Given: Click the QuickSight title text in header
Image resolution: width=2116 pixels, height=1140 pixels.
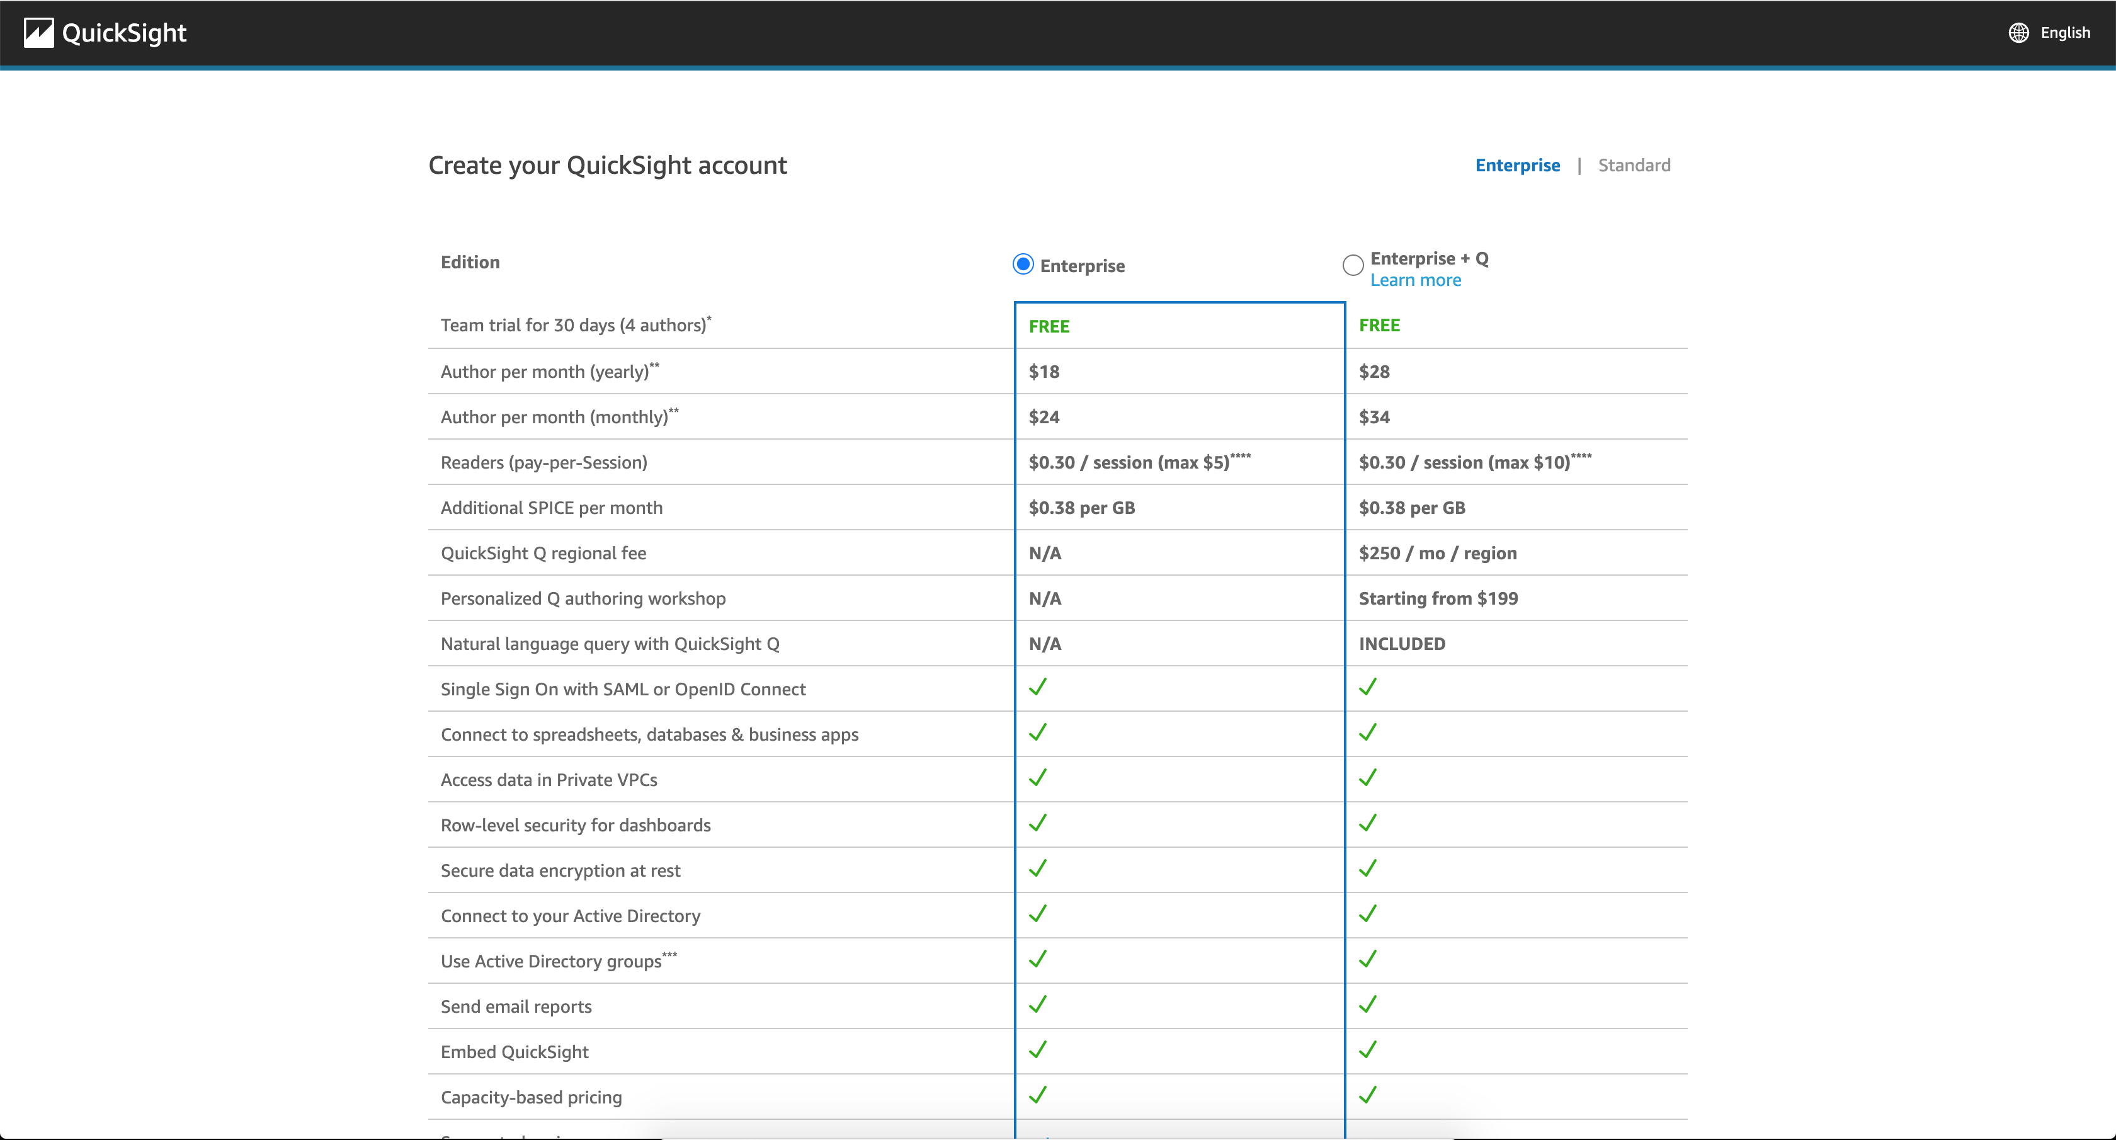Looking at the screenshot, I should click(x=124, y=33).
